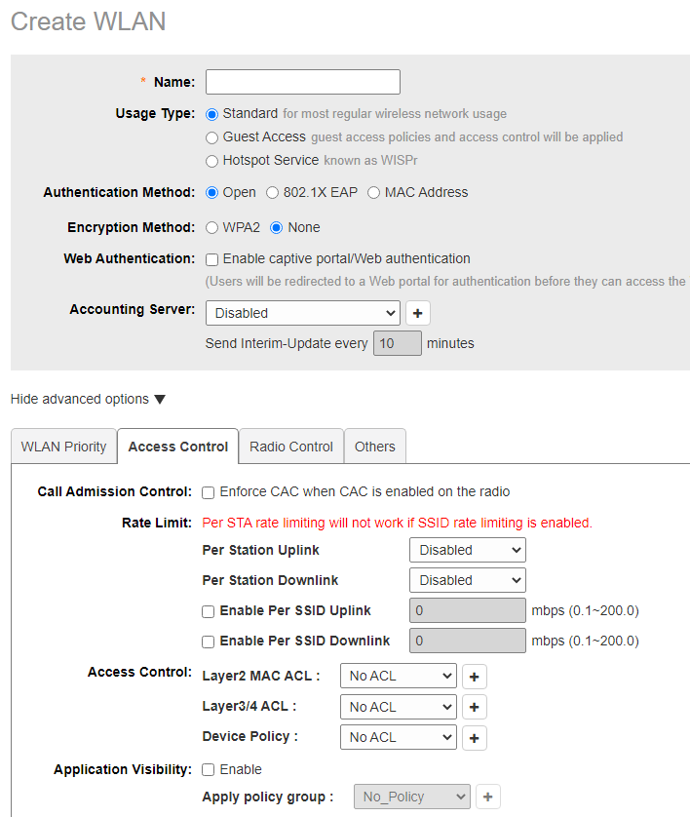Choose WPA2 encryption method
The image size is (690, 817).
click(x=211, y=228)
